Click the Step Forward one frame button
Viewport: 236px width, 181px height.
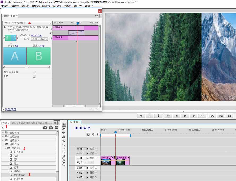(x=194, y=116)
